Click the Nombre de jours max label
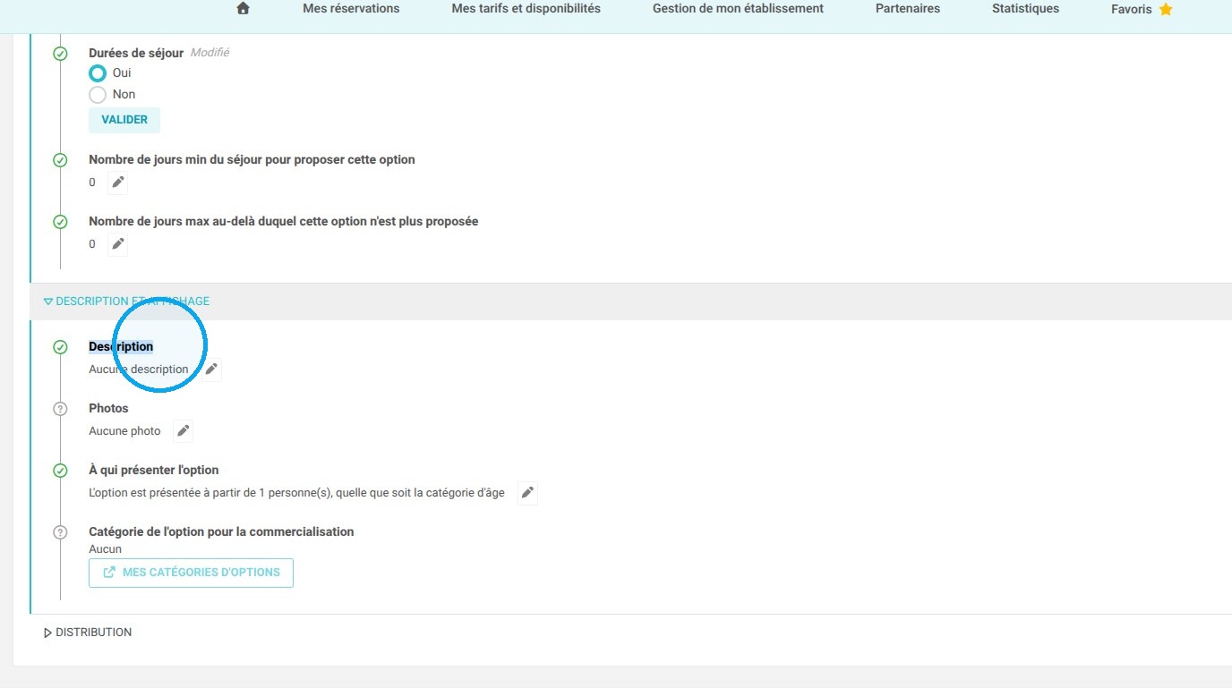Screen dimensions: 1232x688 284,221
